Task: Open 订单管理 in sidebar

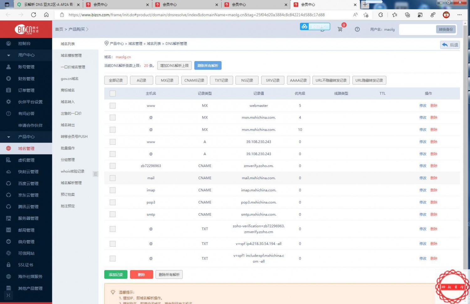Action: coord(26,90)
